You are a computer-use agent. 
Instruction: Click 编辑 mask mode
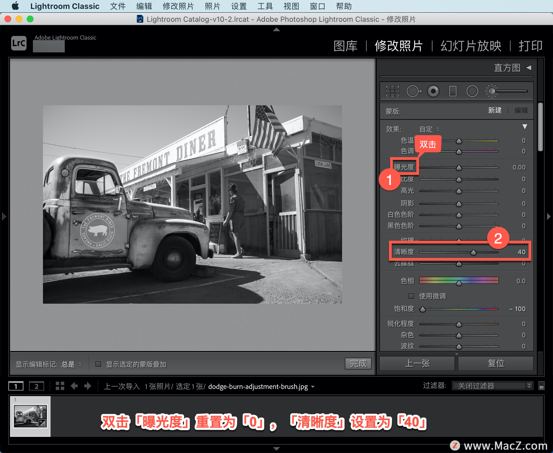[521, 110]
